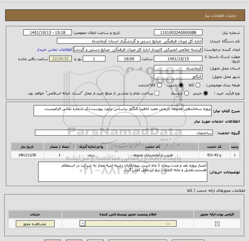
Task: Toggle the Islamic treasury documents payment checkbox
Action: click(157, 93)
